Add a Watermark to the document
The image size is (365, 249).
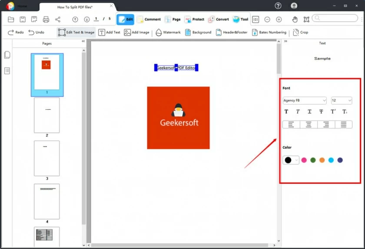coord(168,33)
